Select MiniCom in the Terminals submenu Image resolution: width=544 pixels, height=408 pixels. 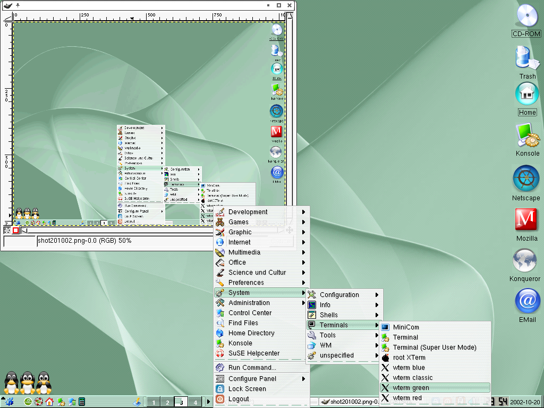tap(435, 327)
